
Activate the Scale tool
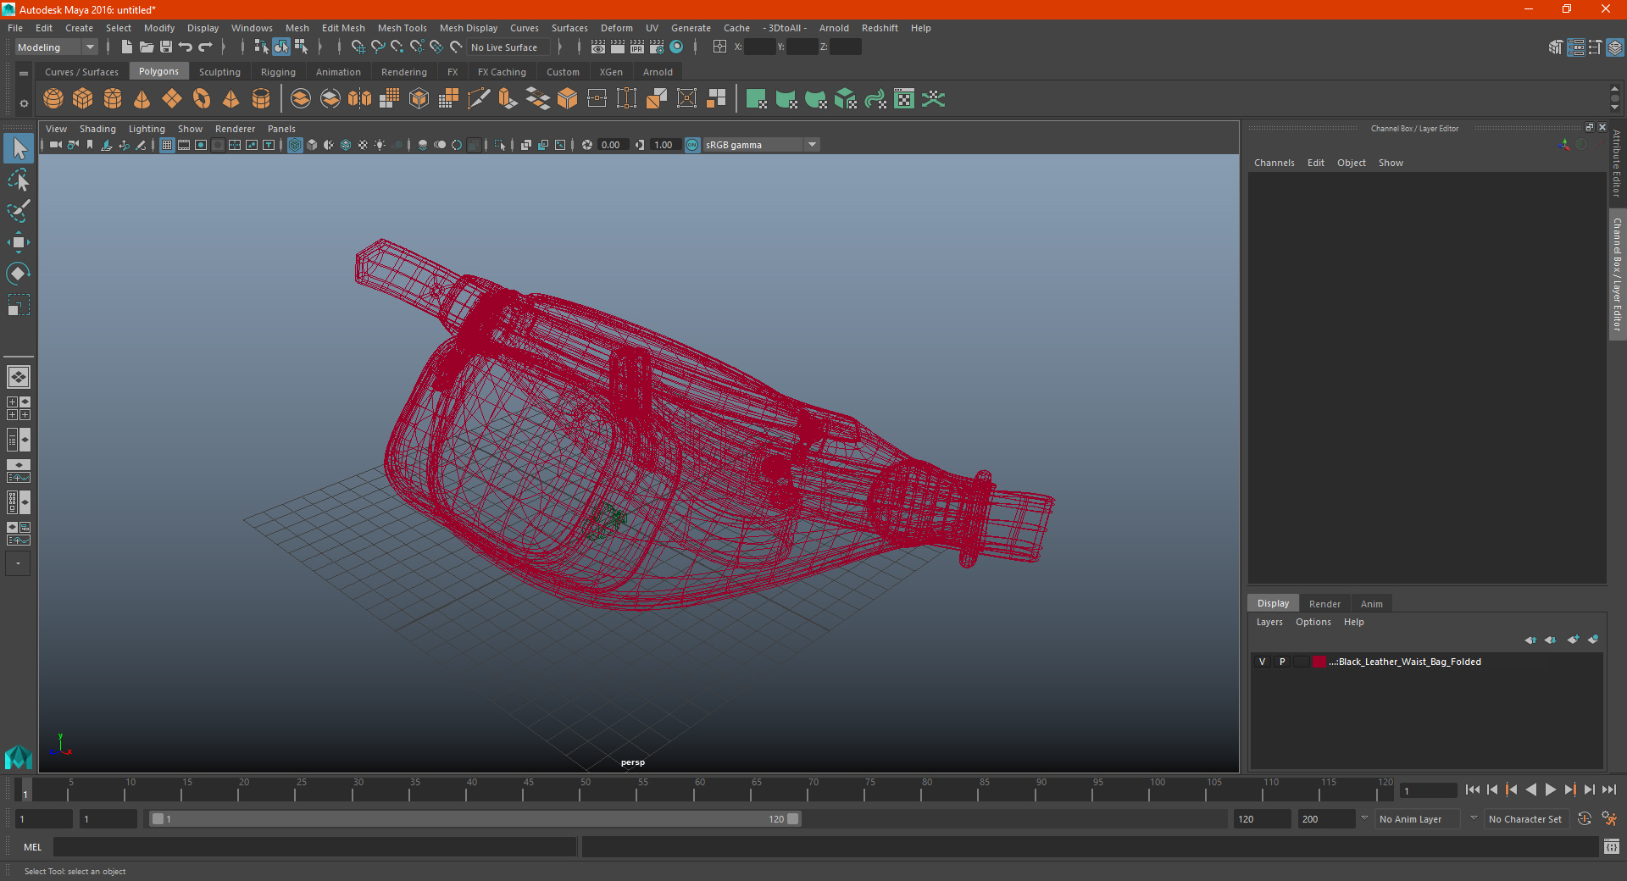pos(19,305)
